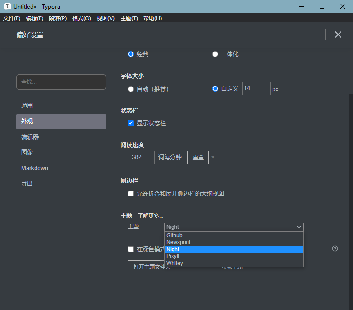Select the 一体化 window style radio button
353x310 pixels.
215,54
